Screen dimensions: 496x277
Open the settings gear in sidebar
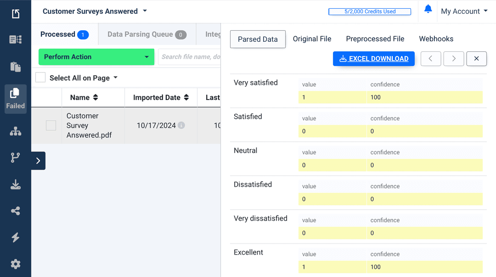[x=15, y=264]
